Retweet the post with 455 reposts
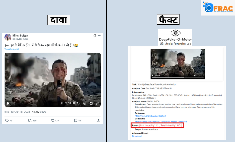The width and height of the screenshot is (235, 142). point(30,121)
